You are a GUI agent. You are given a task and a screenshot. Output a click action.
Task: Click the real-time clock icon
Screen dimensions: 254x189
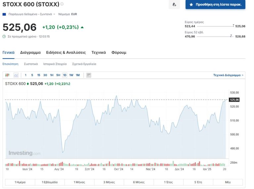pyautogui.click(x=4, y=36)
